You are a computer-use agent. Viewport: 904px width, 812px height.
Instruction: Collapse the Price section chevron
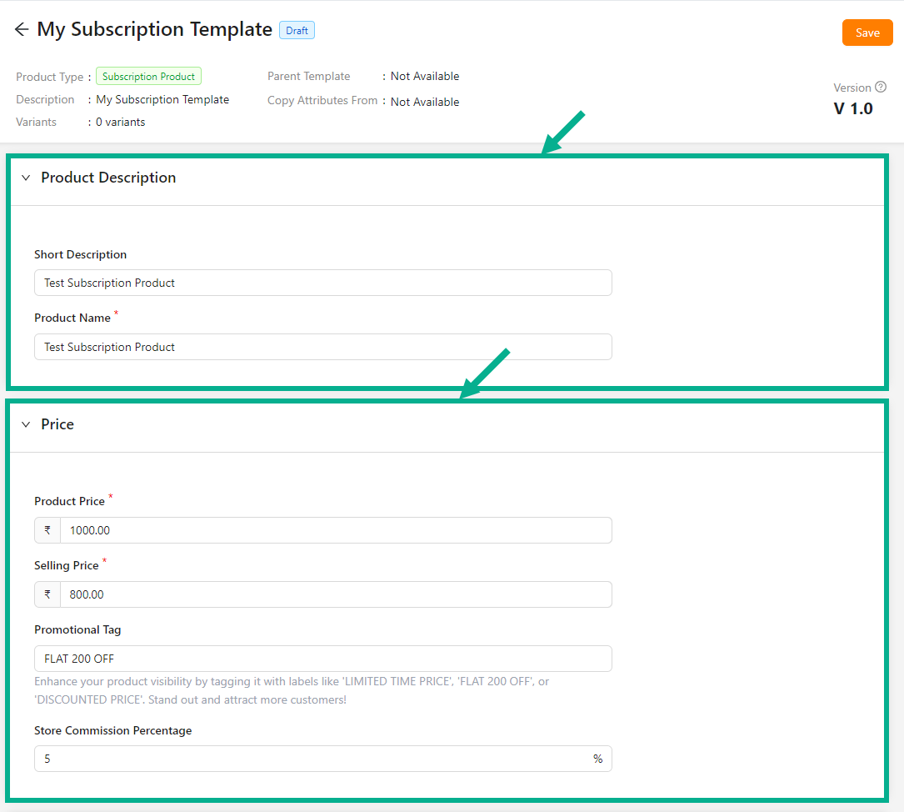tap(26, 424)
